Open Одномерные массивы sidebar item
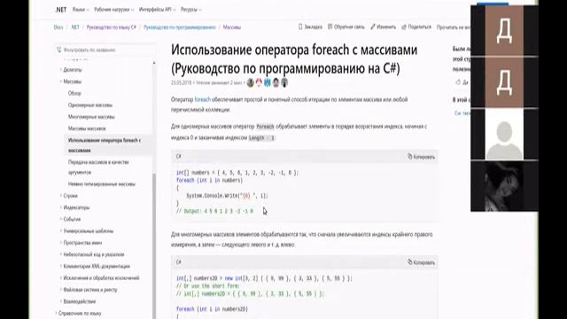Image resolution: width=567 pixels, height=319 pixels. [90, 105]
